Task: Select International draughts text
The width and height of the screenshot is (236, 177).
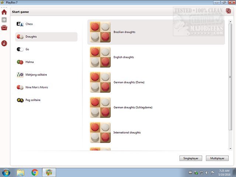Action: pyautogui.click(x=127, y=133)
